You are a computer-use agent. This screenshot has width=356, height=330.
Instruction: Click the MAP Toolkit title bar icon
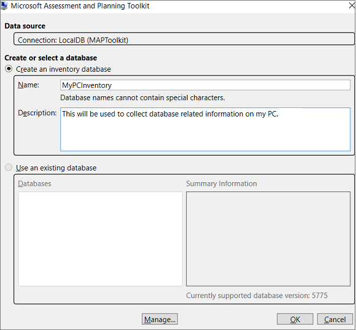(4, 6)
